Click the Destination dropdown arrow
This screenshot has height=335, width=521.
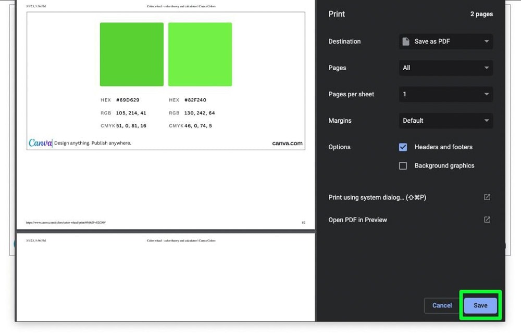pos(486,42)
